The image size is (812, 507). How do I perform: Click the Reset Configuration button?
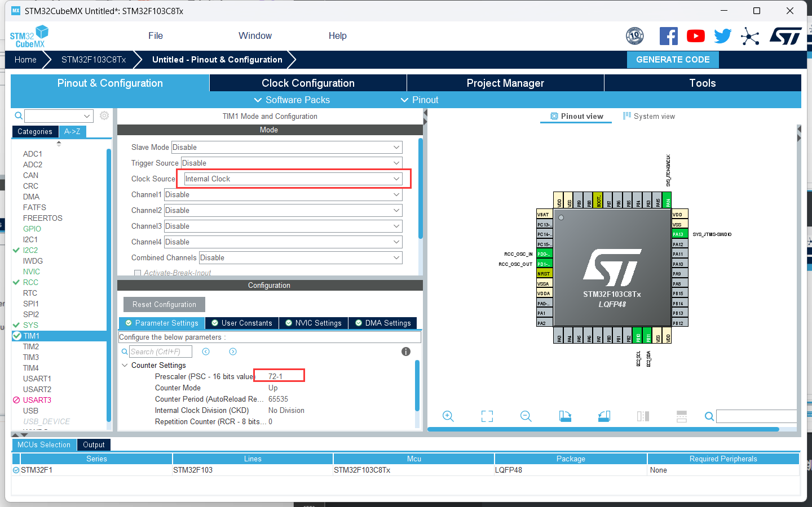164,304
